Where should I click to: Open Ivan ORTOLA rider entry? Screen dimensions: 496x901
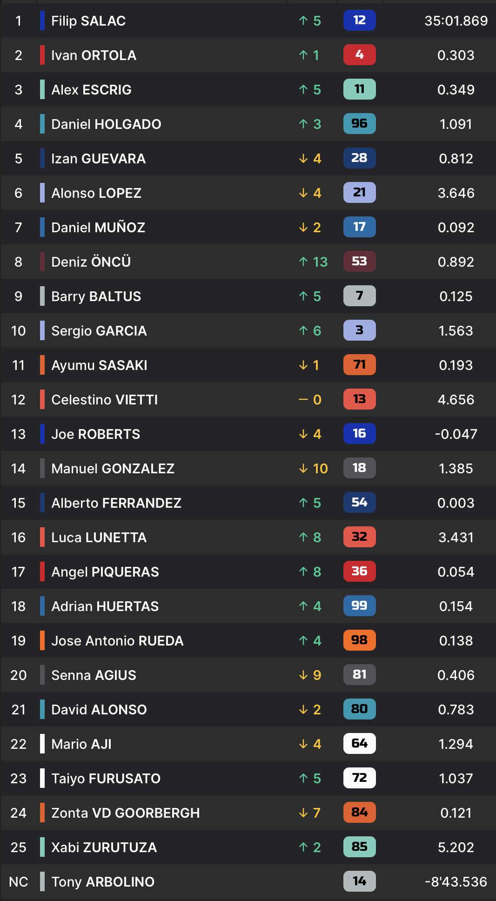(248, 55)
